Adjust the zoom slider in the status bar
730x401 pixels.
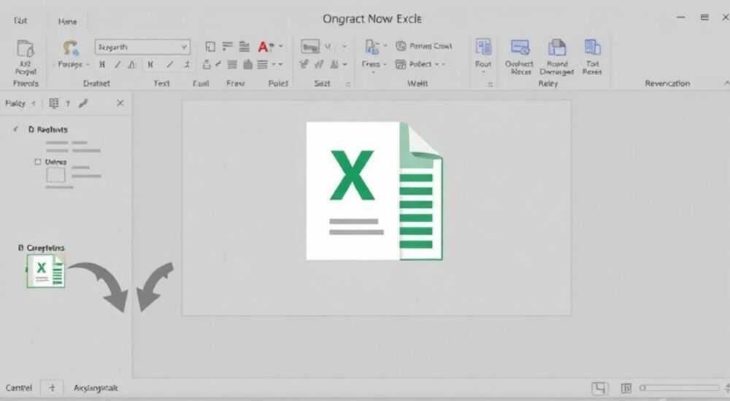pos(679,387)
